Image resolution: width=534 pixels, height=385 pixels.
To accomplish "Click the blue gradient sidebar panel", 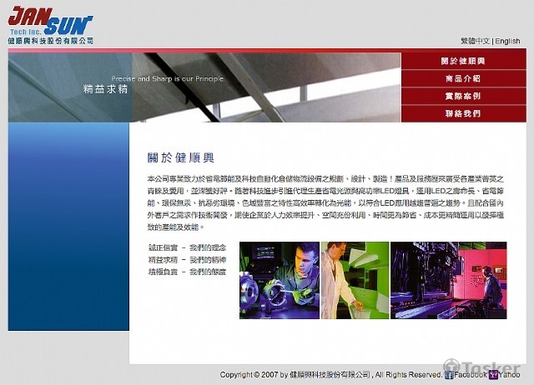I will pos(68,225).
